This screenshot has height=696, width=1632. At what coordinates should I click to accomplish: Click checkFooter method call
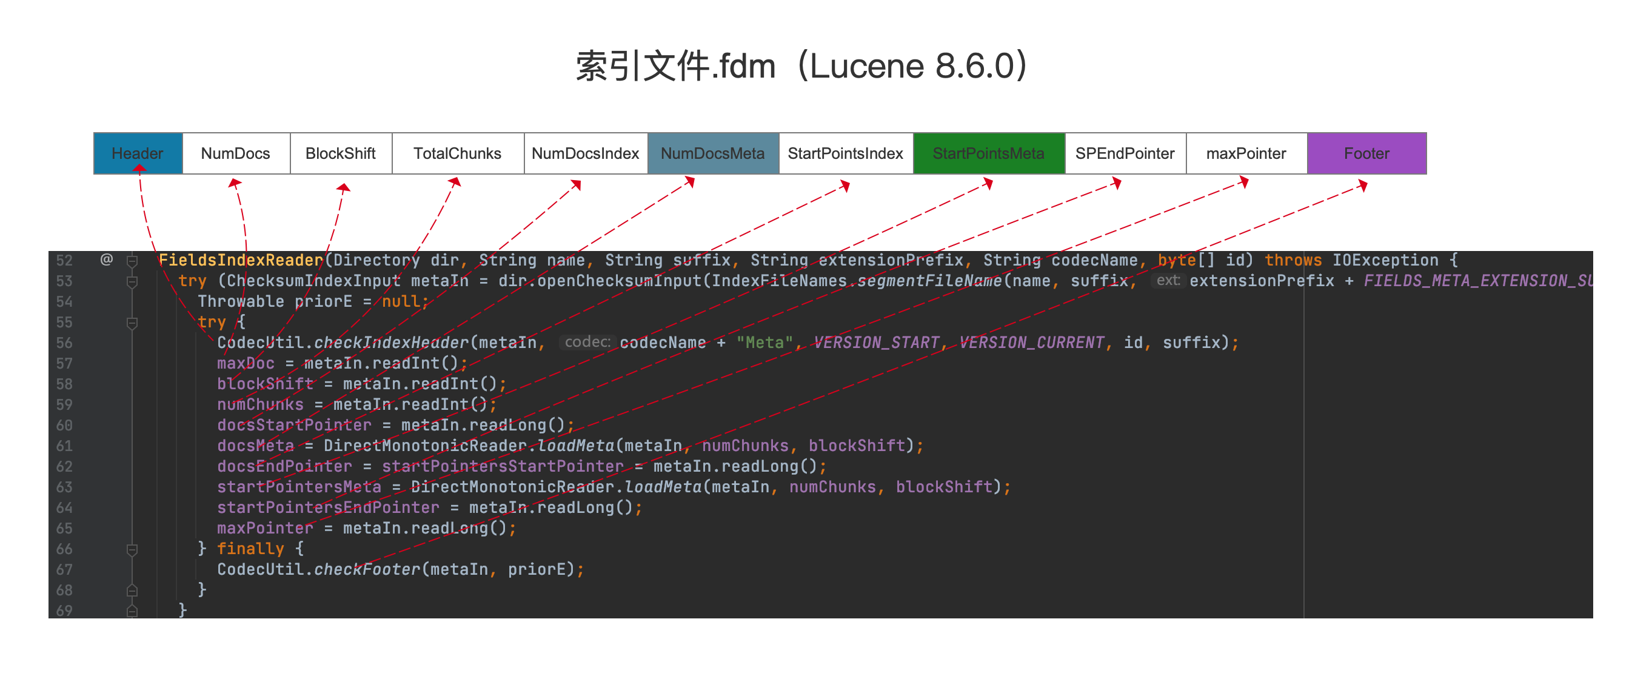[x=367, y=569]
